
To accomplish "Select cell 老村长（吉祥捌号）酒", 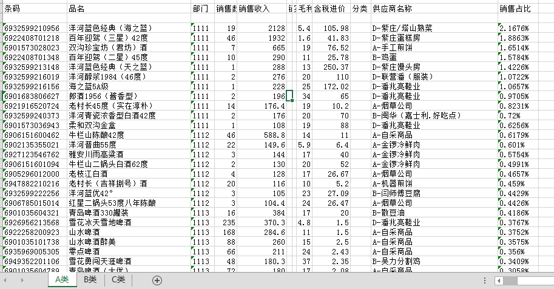I will [x=129, y=183].
